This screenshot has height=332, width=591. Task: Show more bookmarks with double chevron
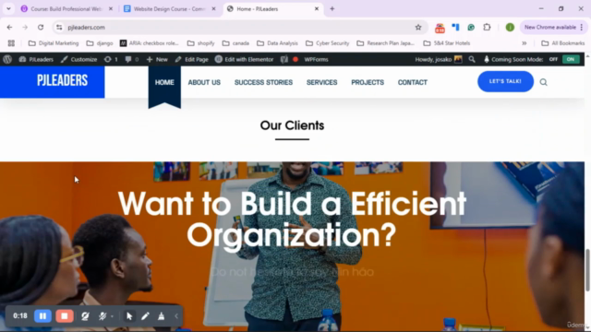(524, 43)
